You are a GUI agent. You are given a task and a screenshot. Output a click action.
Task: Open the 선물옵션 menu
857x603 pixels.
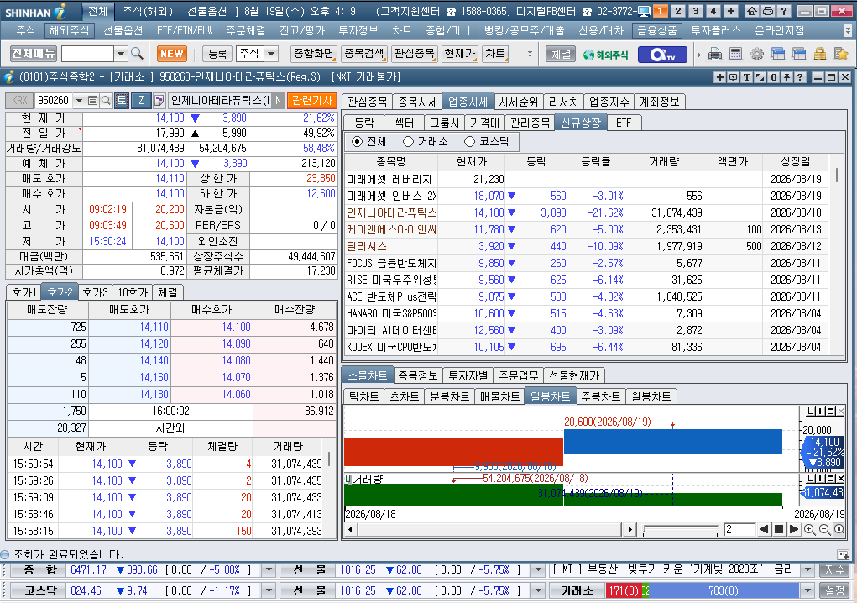pos(123,30)
